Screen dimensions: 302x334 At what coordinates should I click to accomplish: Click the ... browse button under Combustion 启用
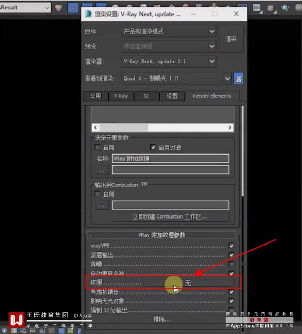coord(102,205)
